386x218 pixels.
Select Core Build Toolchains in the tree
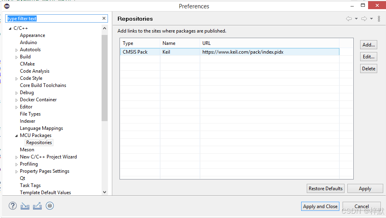tap(43, 85)
